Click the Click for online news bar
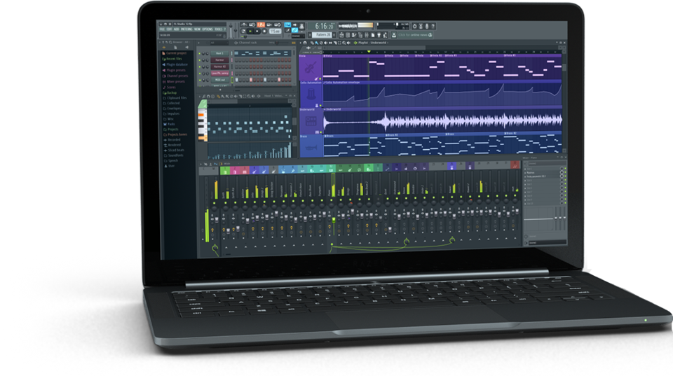673x376 pixels. tap(415, 35)
